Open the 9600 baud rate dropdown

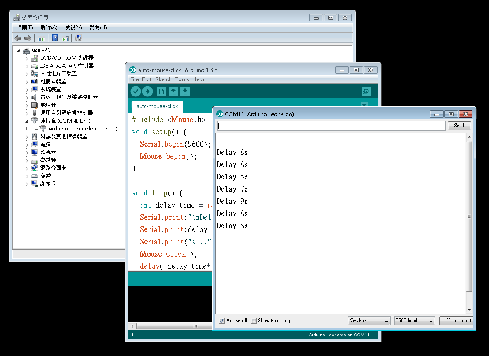click(x=414, y=321)
